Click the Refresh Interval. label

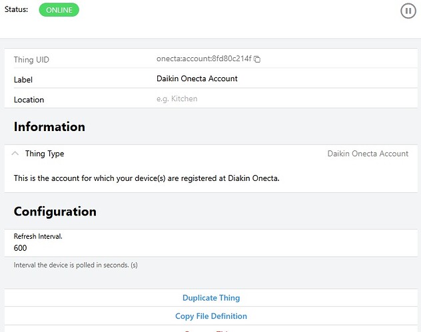pyautogui.click(x=38, y=236)
